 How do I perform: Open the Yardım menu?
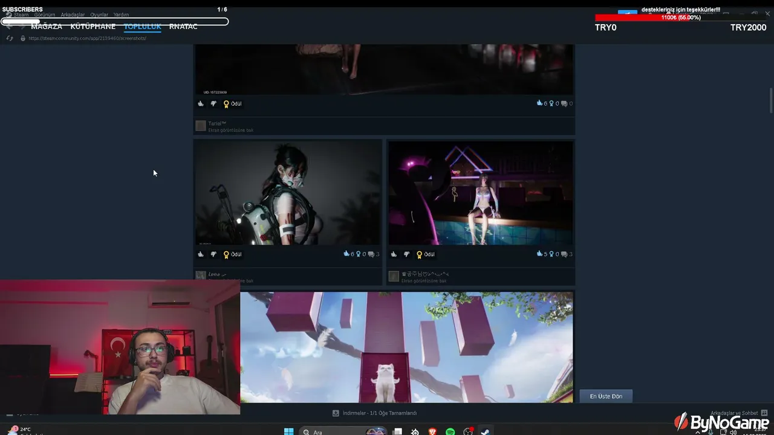(x=121, y=14)
